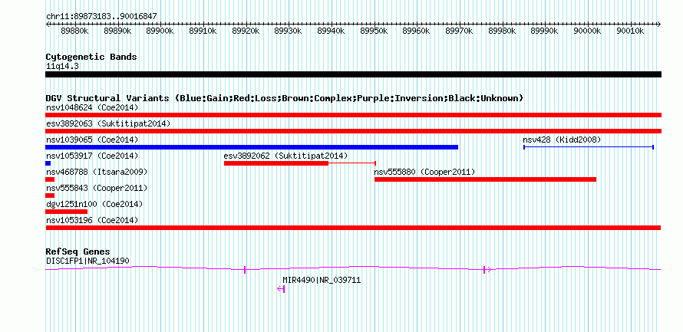Image resolution: width=683 pixels, height=332 pixels.
Task: Open the esv3892063 (Suktitipat2014) label
Action: pyautogui.click(x=108, y=123)
